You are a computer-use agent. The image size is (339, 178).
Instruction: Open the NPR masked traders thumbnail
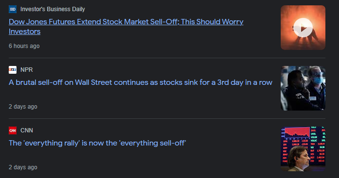click(x=303, y=88)
